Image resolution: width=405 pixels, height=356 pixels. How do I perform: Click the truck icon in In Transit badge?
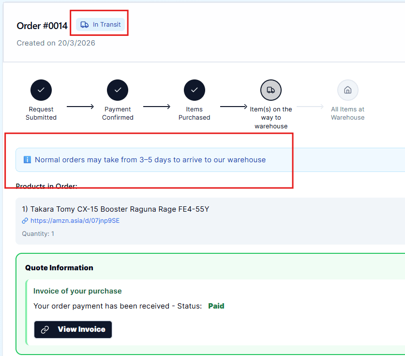(x=85, y=25)
